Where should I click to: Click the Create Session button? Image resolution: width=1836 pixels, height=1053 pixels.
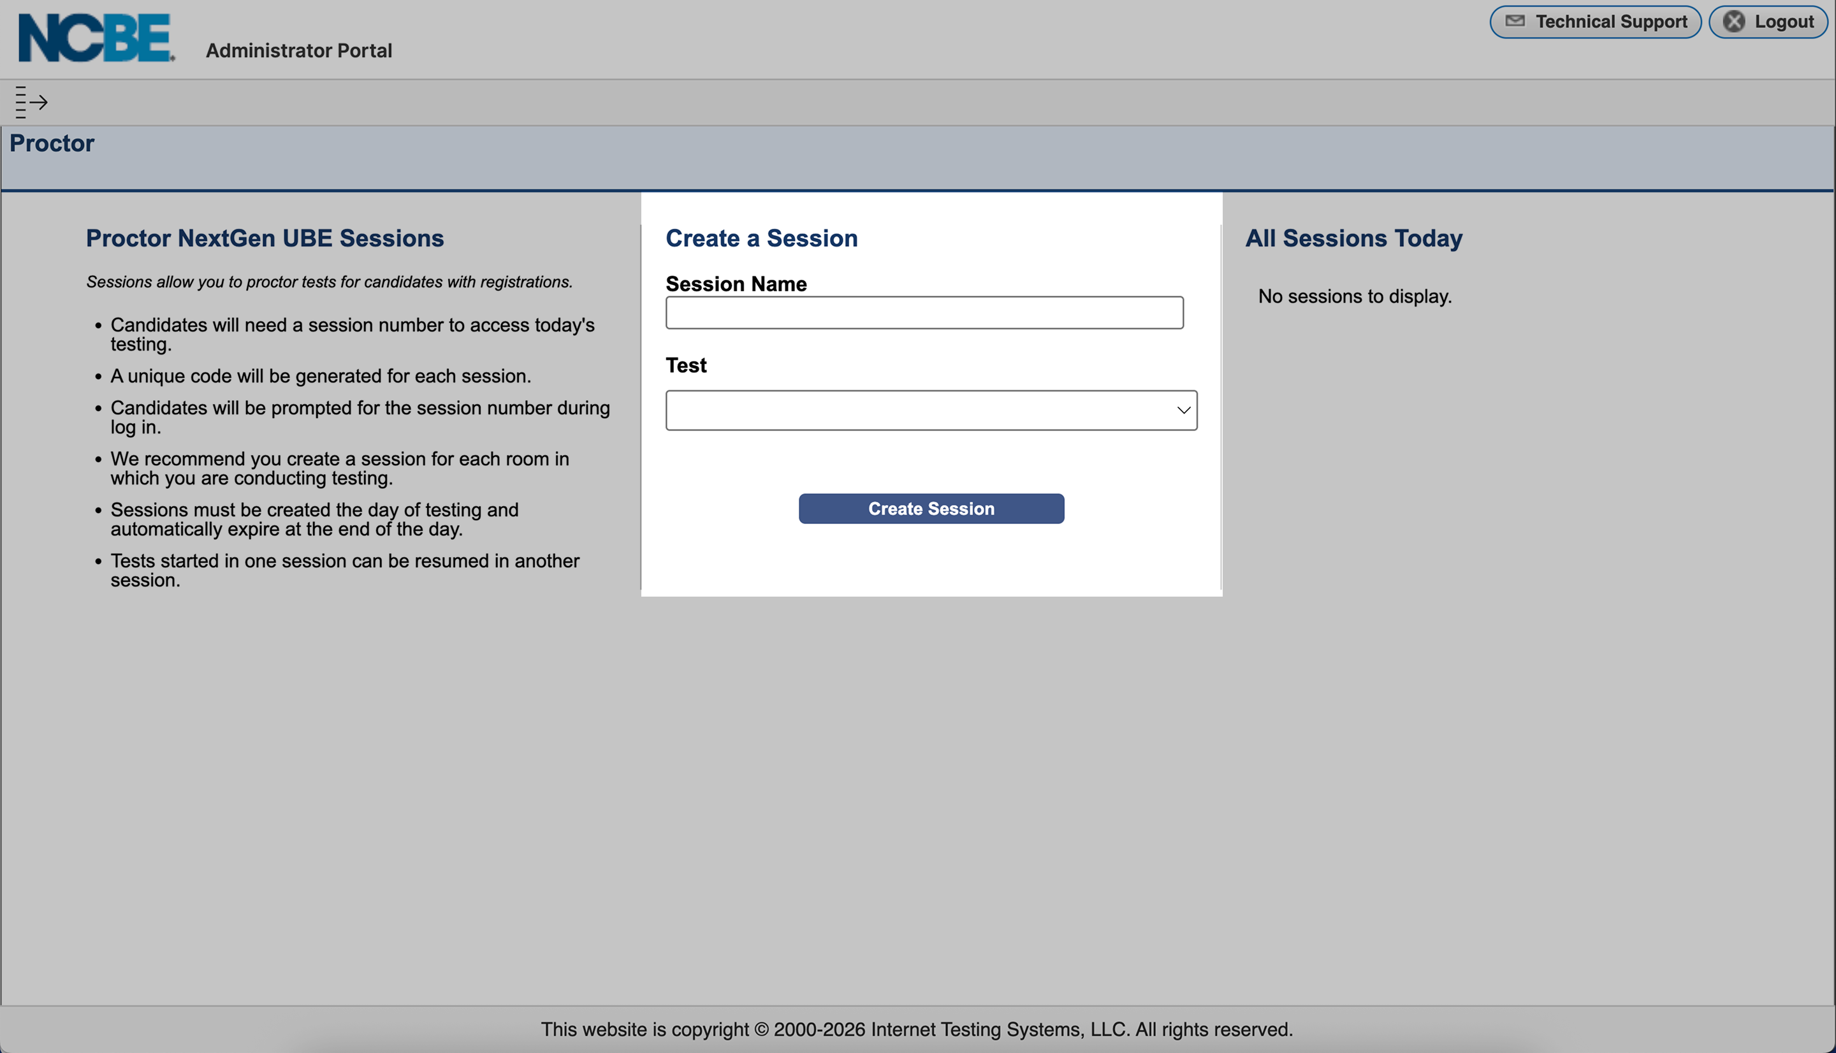pos(931,509)
